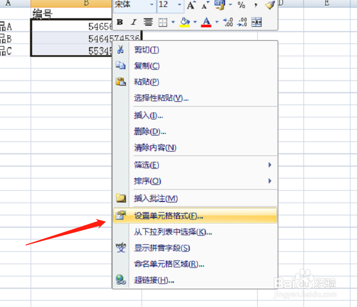This screenshot has height=307, width=357.
Task: Expand the 排序(O) submenu
Action: tap(195, 181)
